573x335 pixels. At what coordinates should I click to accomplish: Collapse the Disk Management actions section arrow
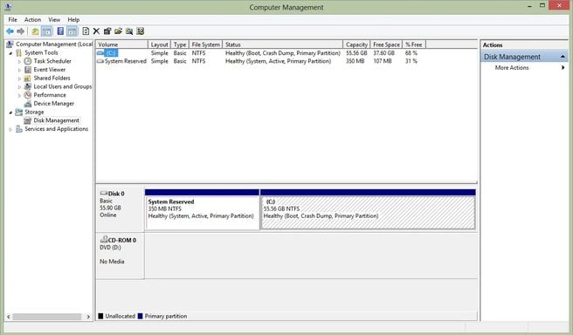pos(563,57)
